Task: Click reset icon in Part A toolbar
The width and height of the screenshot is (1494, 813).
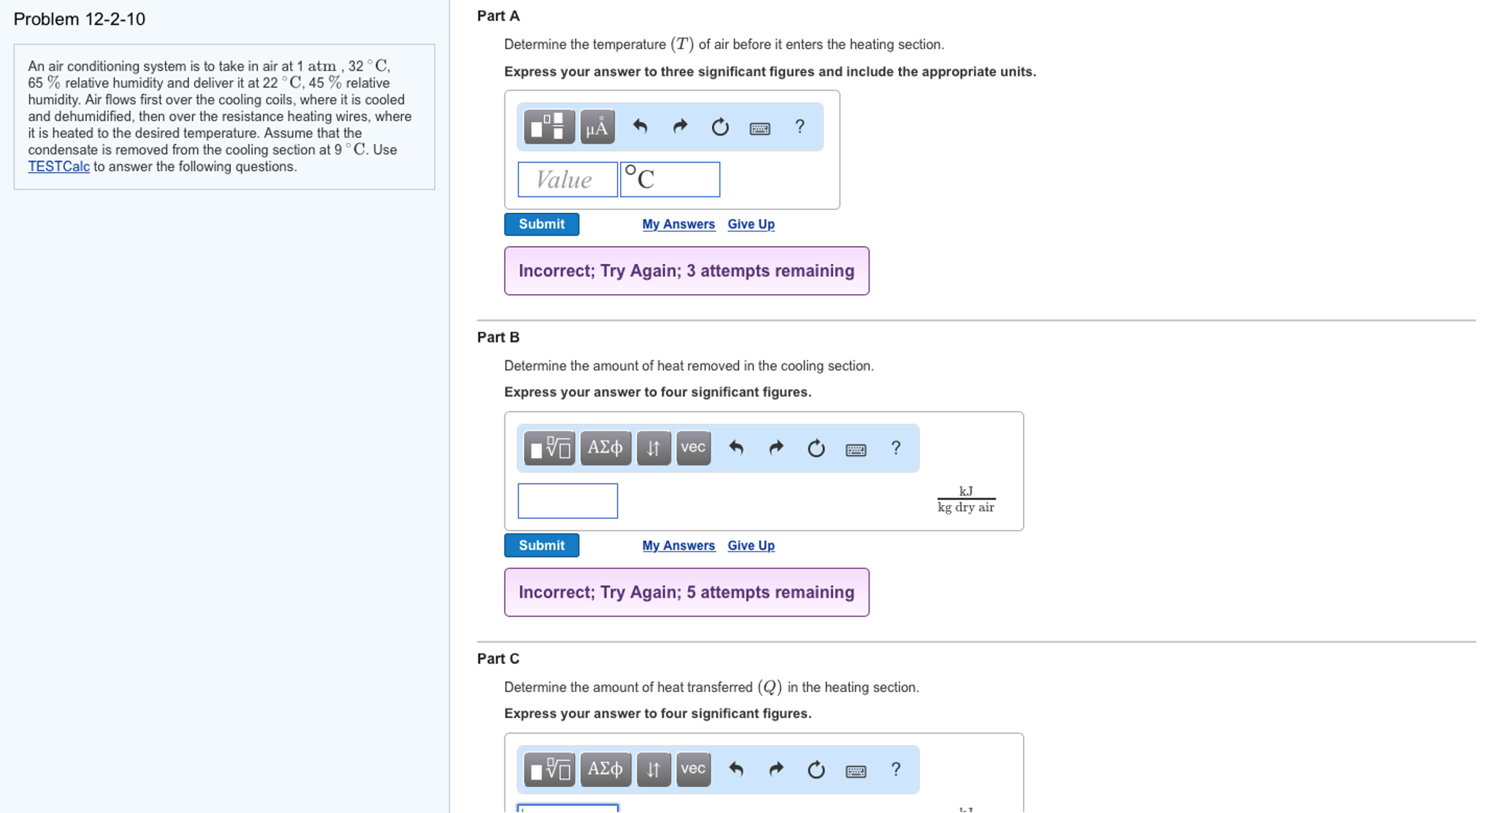Action: [x=720, y=127]
